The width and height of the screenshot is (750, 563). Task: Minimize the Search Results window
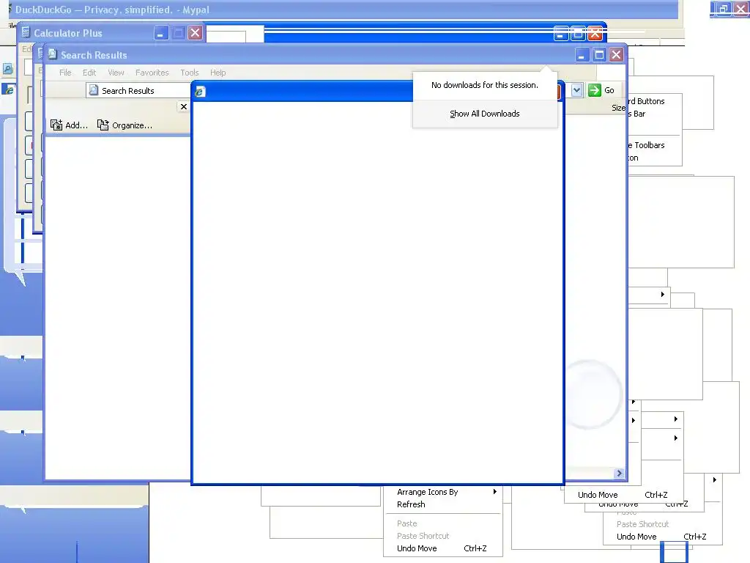click(582, 54)
